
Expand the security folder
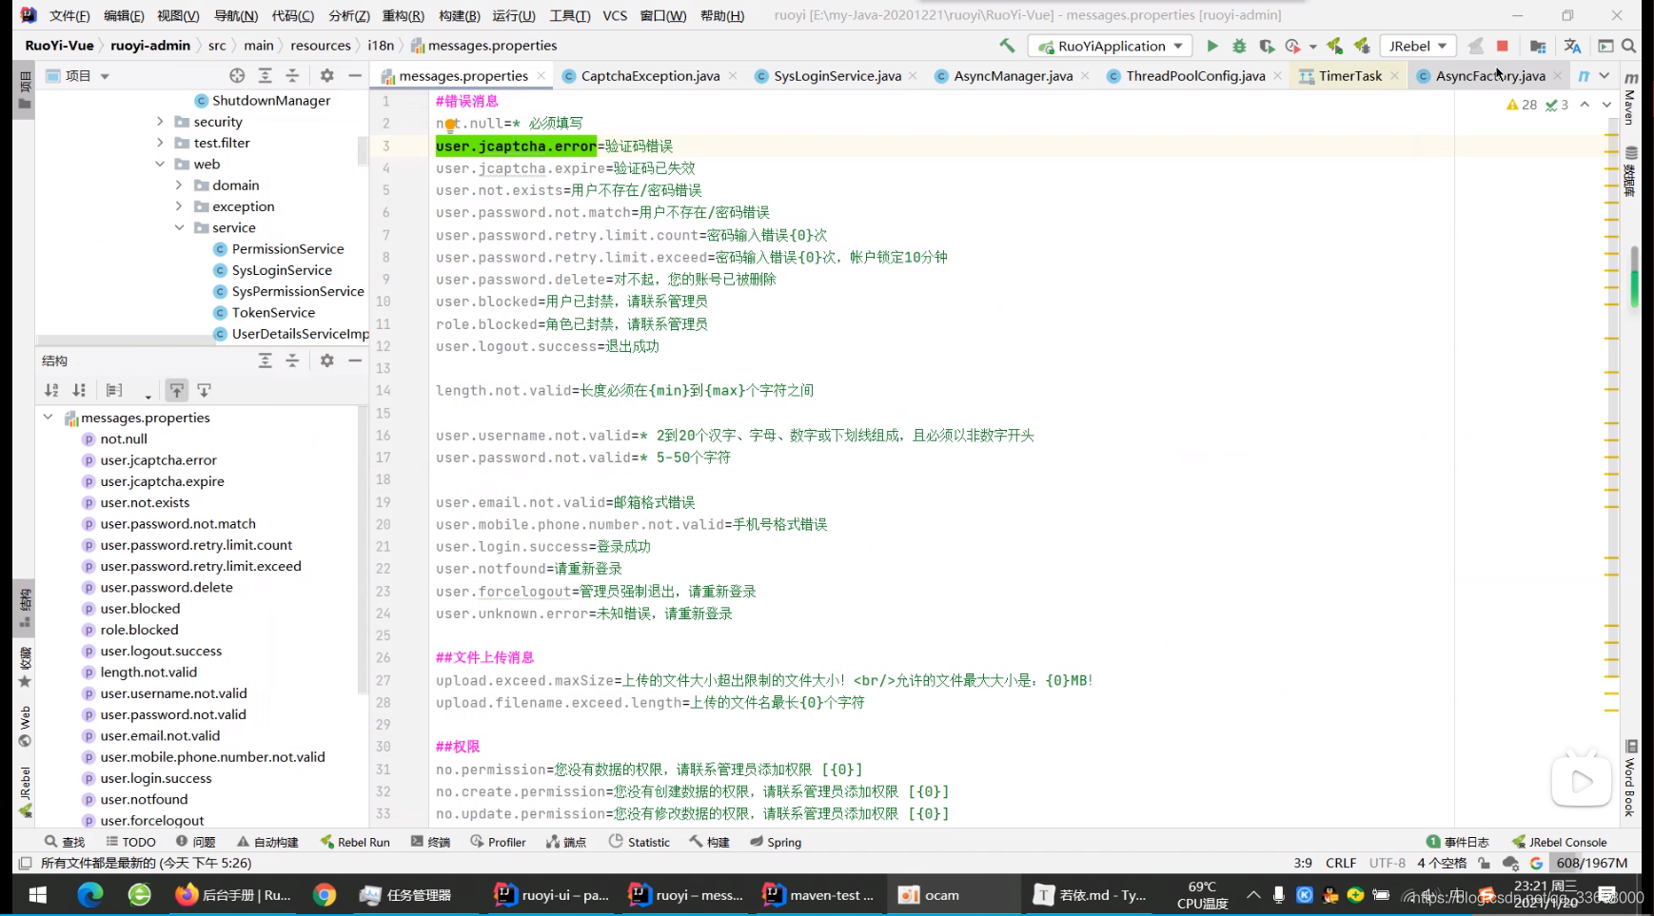pos(160,122)
